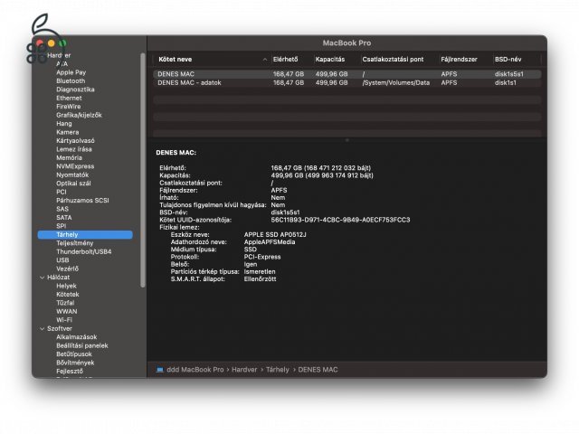Select Helyek under Hálózat

click(66, 286)
